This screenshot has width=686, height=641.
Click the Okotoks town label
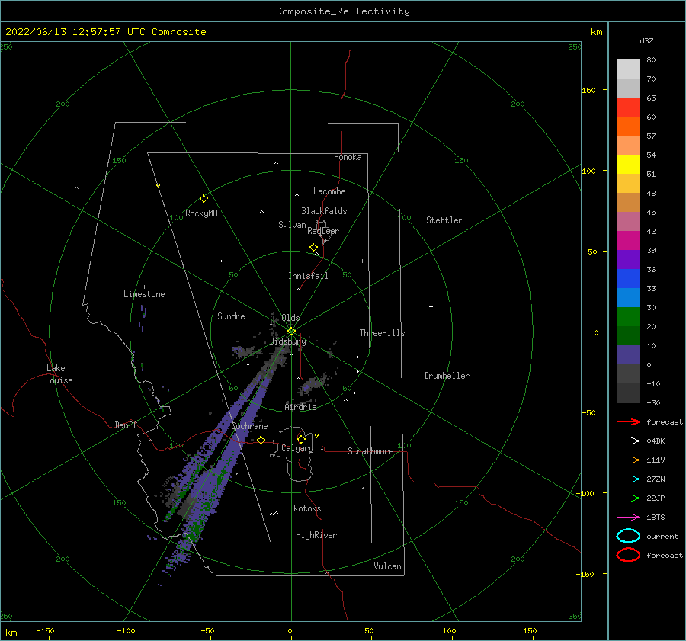[305, 508]
